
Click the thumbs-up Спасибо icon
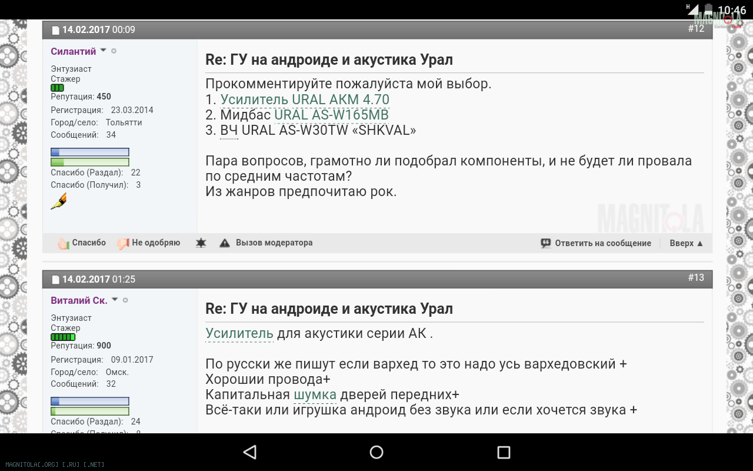point(64,243)
